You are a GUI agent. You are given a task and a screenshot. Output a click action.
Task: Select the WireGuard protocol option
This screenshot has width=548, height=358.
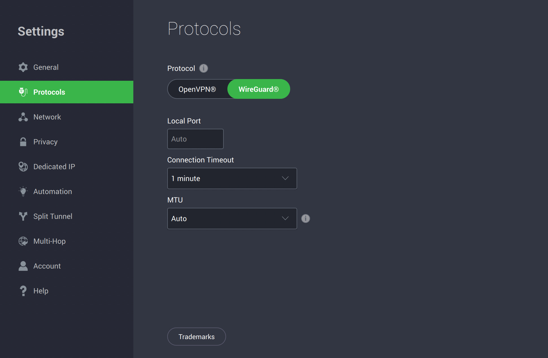(258, 89)
